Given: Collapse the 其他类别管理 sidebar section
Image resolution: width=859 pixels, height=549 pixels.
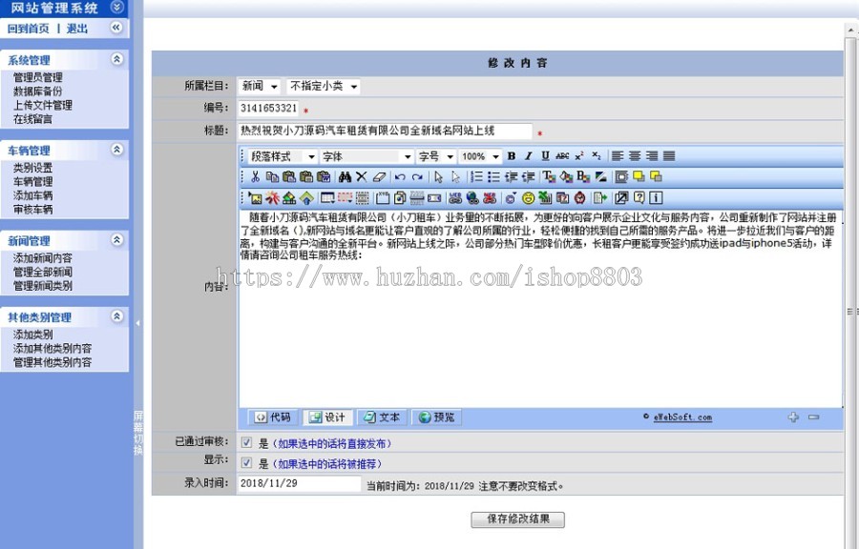Looking at the screenshot, I should click(x=116, y=316).
